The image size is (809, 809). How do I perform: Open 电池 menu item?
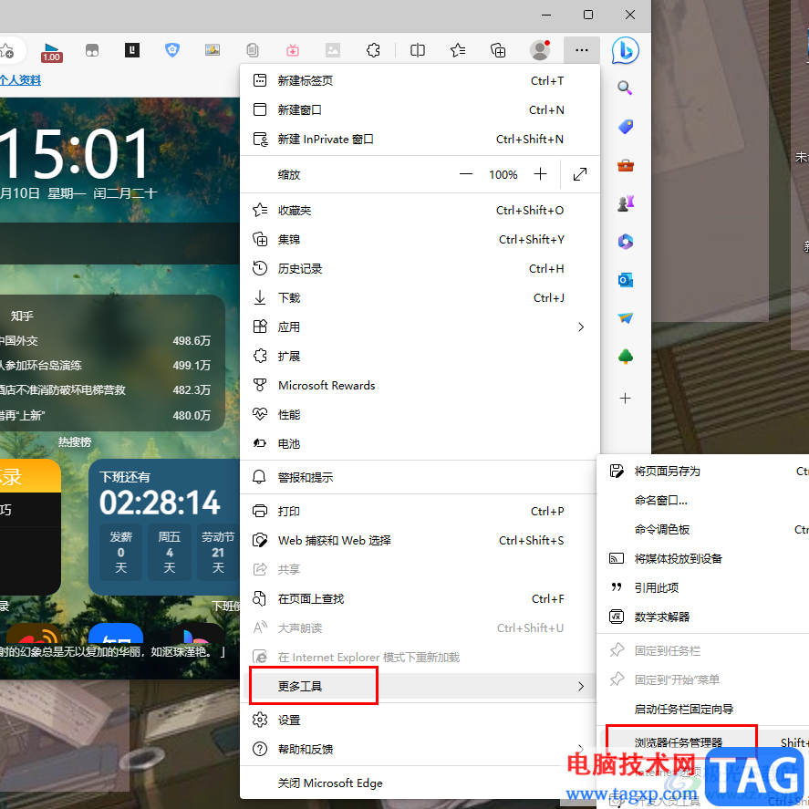[420, 443]
